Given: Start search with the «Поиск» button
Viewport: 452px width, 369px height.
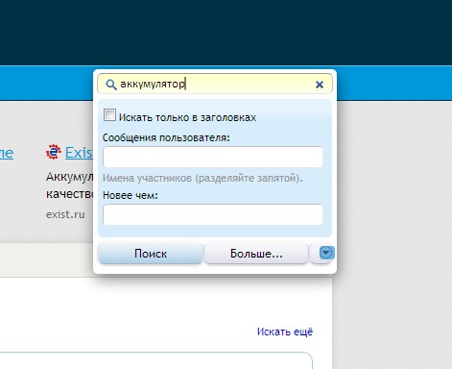Looking at the screenshot, I should click(x=151, y=254).
